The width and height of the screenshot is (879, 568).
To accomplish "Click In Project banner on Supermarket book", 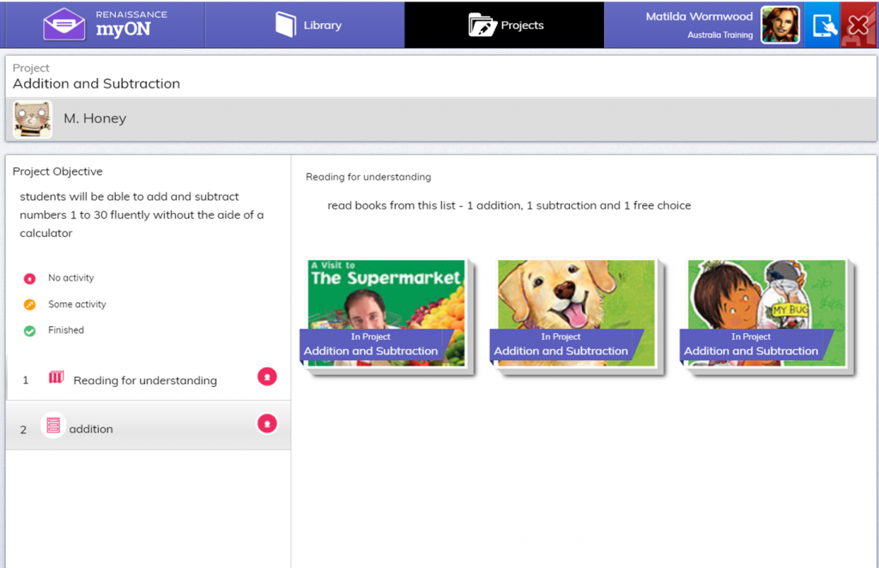I will (376, 345).
